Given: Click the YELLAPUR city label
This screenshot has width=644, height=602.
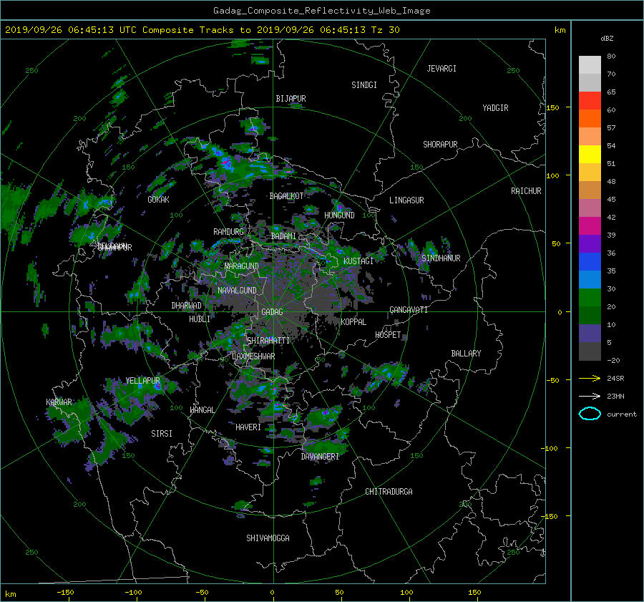Looking at the screenshot, I should tap(142, 381).
